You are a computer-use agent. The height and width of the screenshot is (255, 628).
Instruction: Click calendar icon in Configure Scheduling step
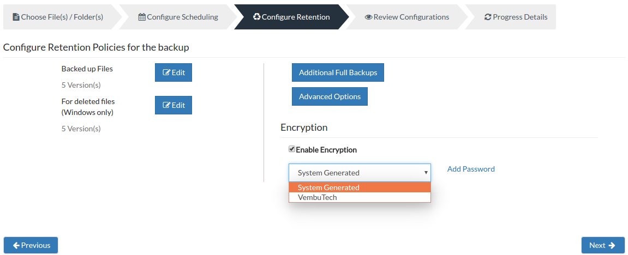(142, 17)
